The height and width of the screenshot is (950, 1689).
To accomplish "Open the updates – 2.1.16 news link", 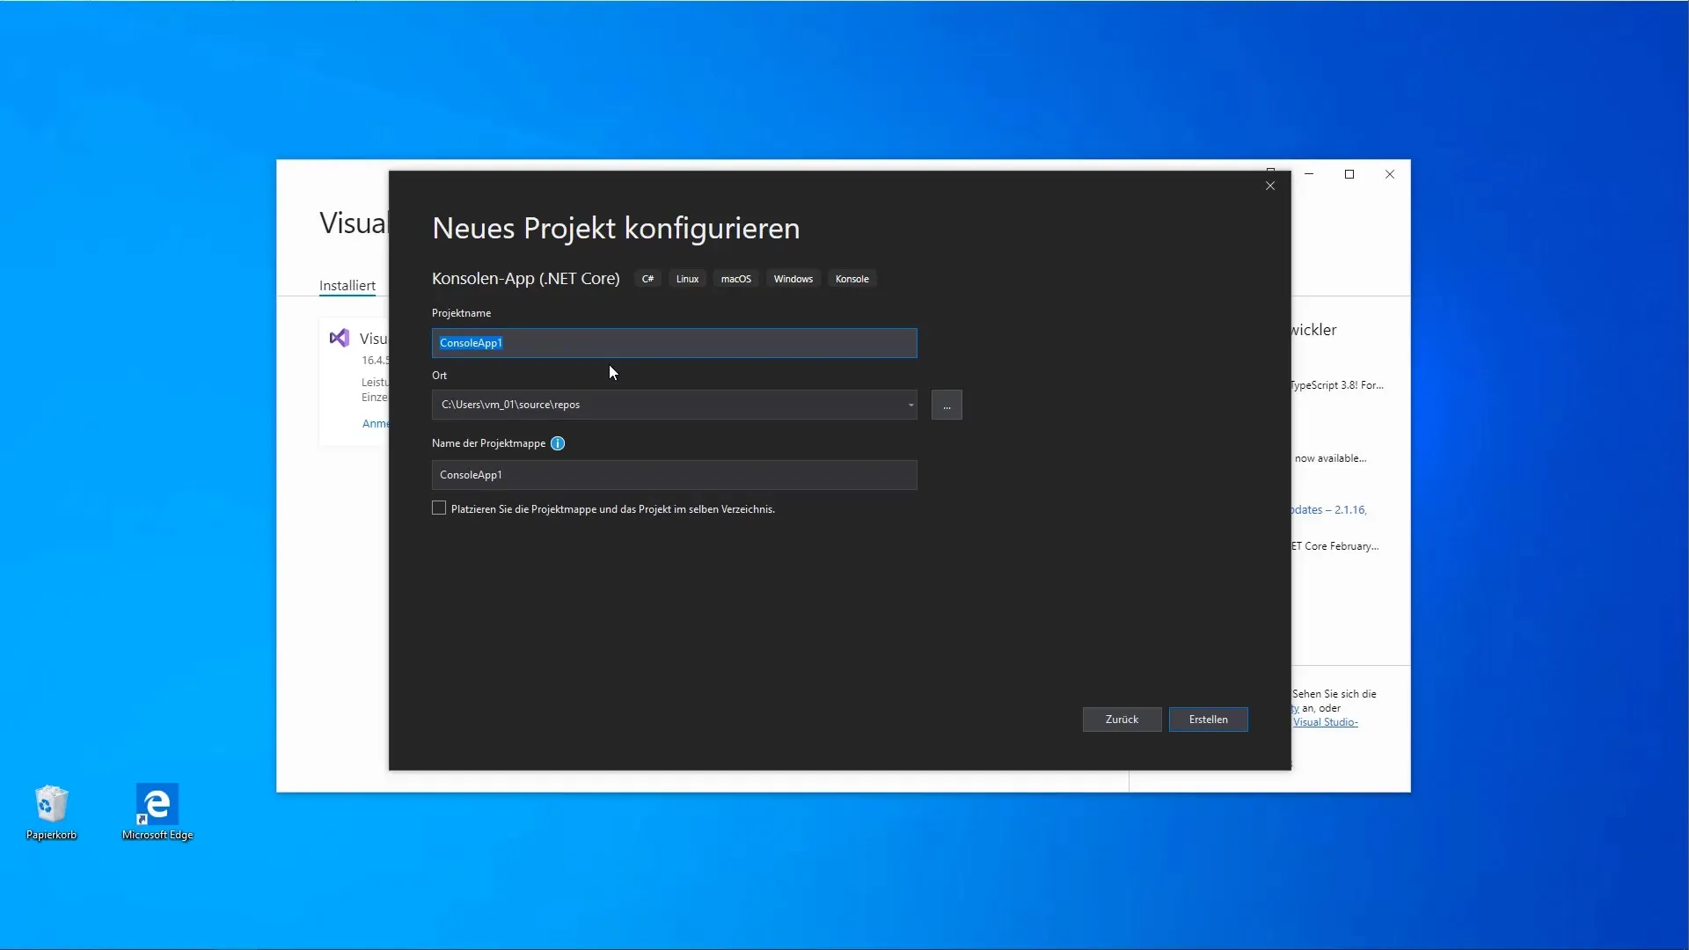I will (x=1328, y=510).
